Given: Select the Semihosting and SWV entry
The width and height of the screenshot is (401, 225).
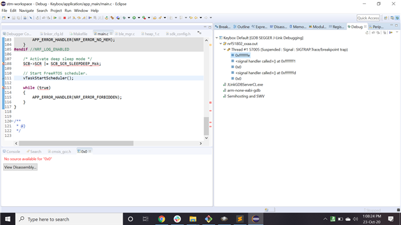Looking at the screenshot, I should 244,96.
